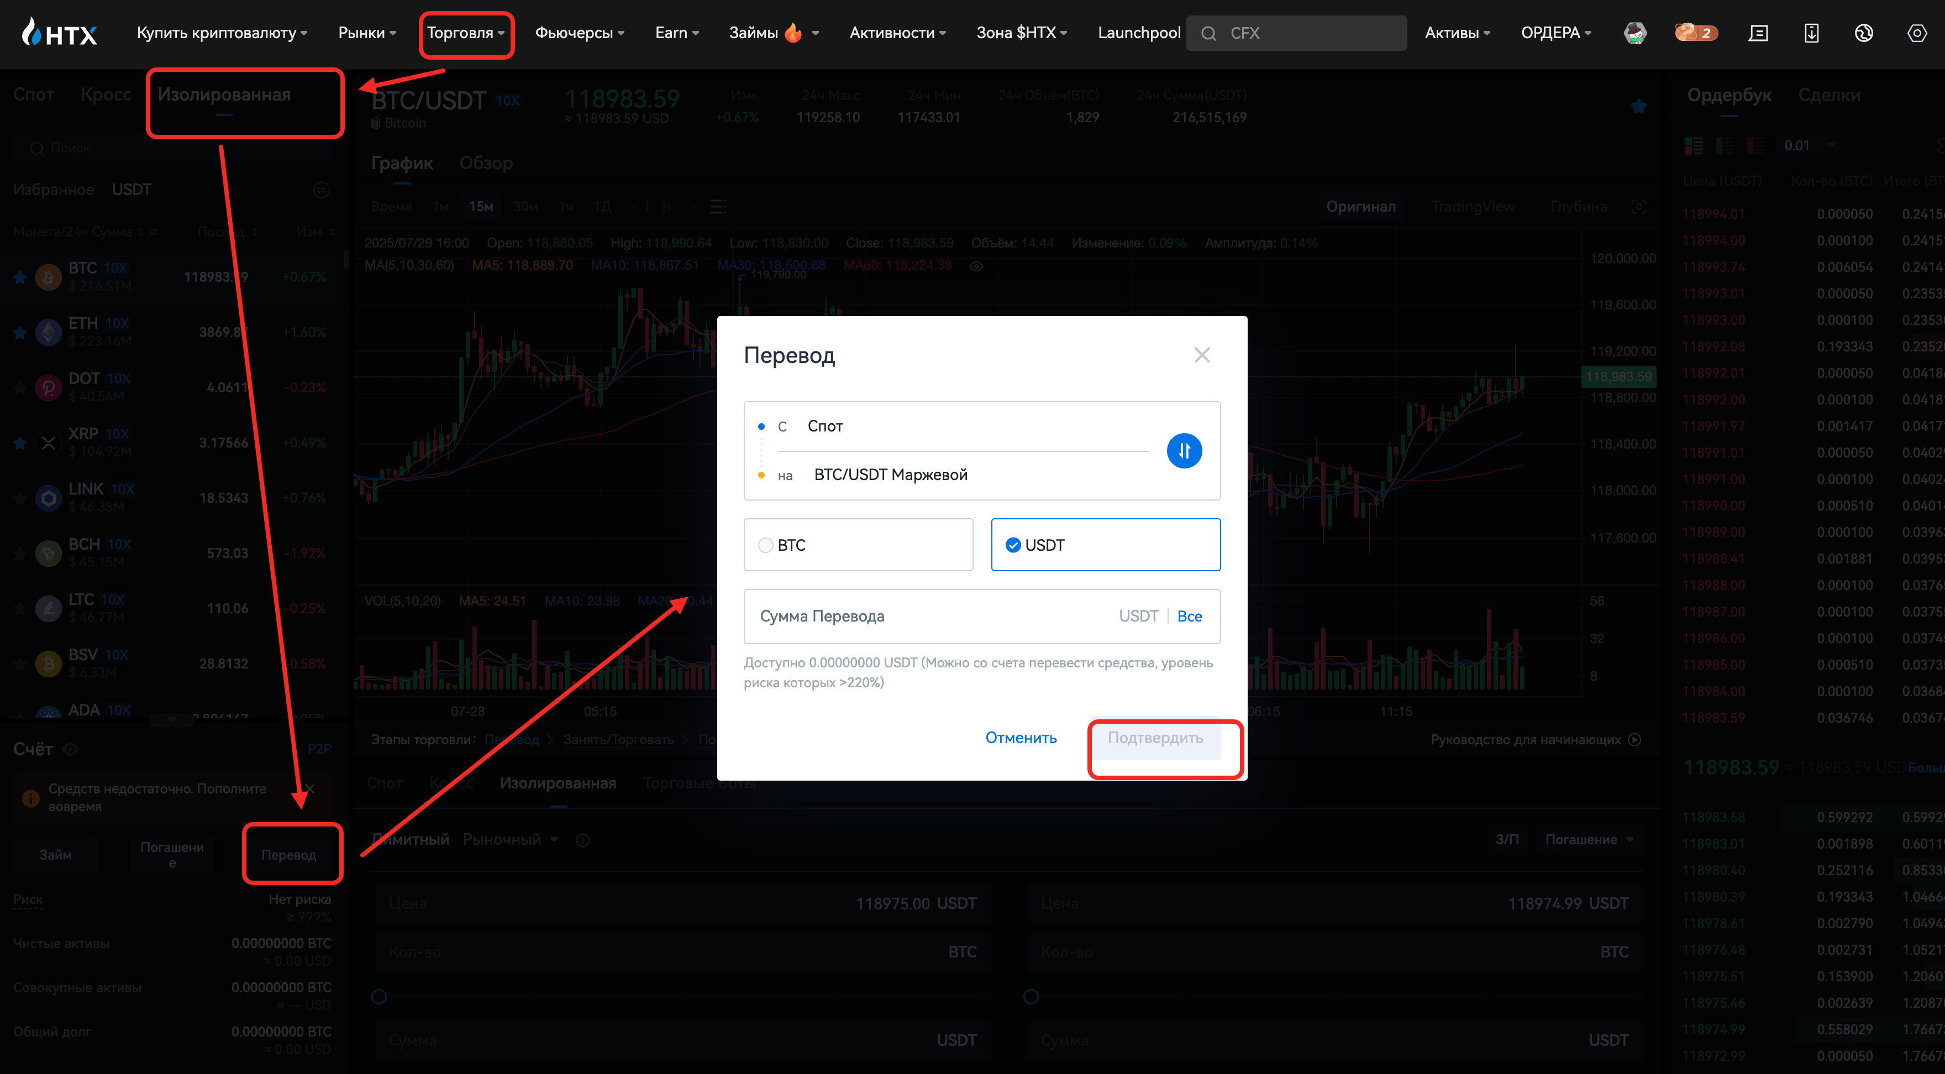Viewport: 1945px width, 1074px height.
Task: Click the orders document icon in header
Action: pyautogui.click(x=1758, y=33)
